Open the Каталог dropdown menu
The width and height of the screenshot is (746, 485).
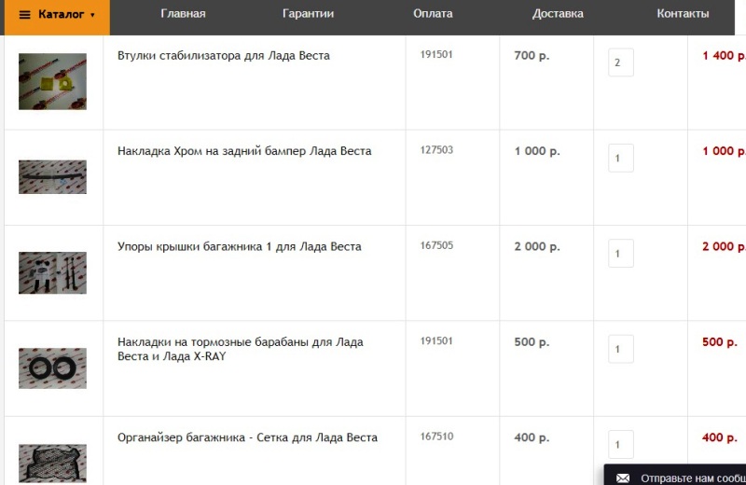click(x=62, y=15)
